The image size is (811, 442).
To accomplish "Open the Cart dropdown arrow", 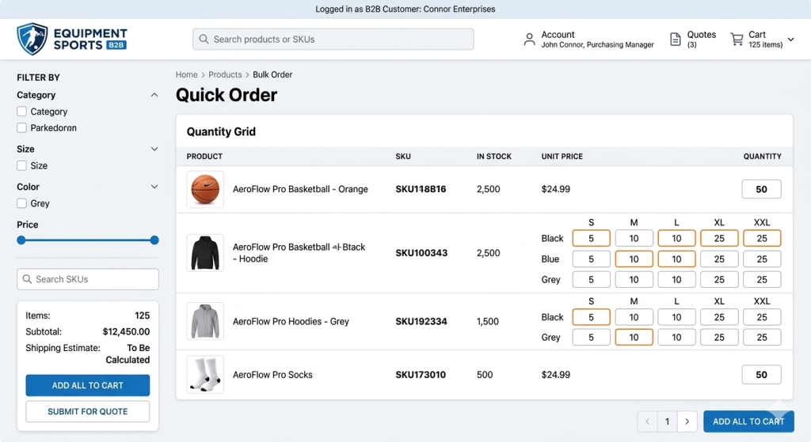I will coord(791,40).
